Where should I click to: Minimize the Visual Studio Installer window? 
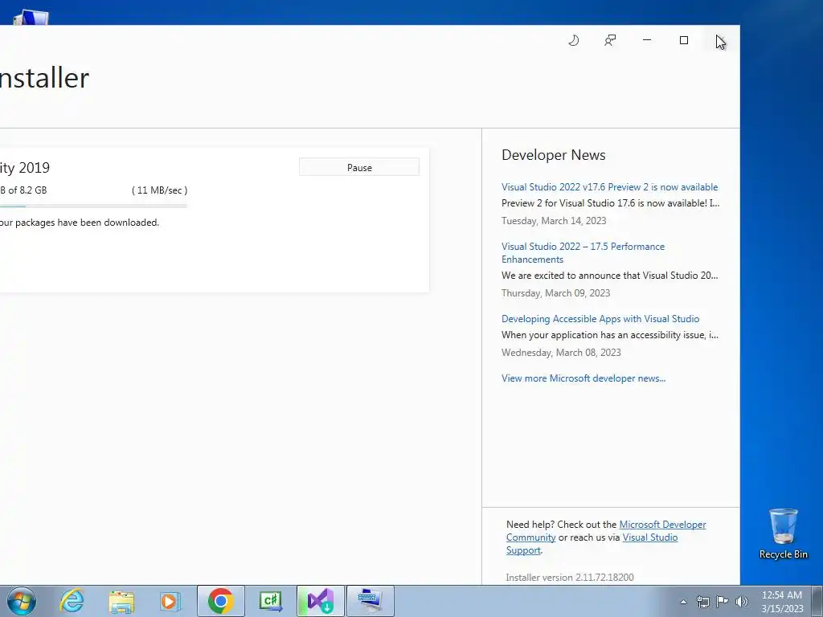647,40
